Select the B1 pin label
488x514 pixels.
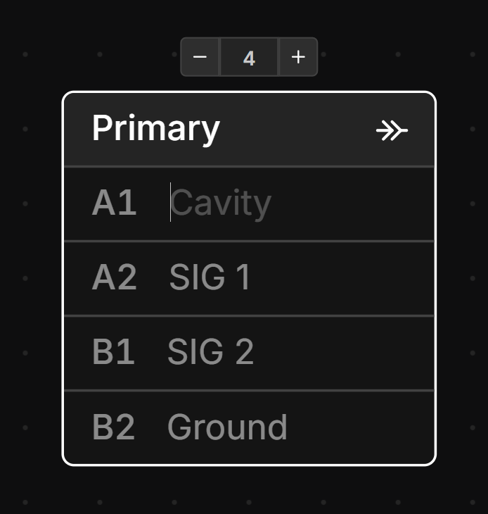113,352
